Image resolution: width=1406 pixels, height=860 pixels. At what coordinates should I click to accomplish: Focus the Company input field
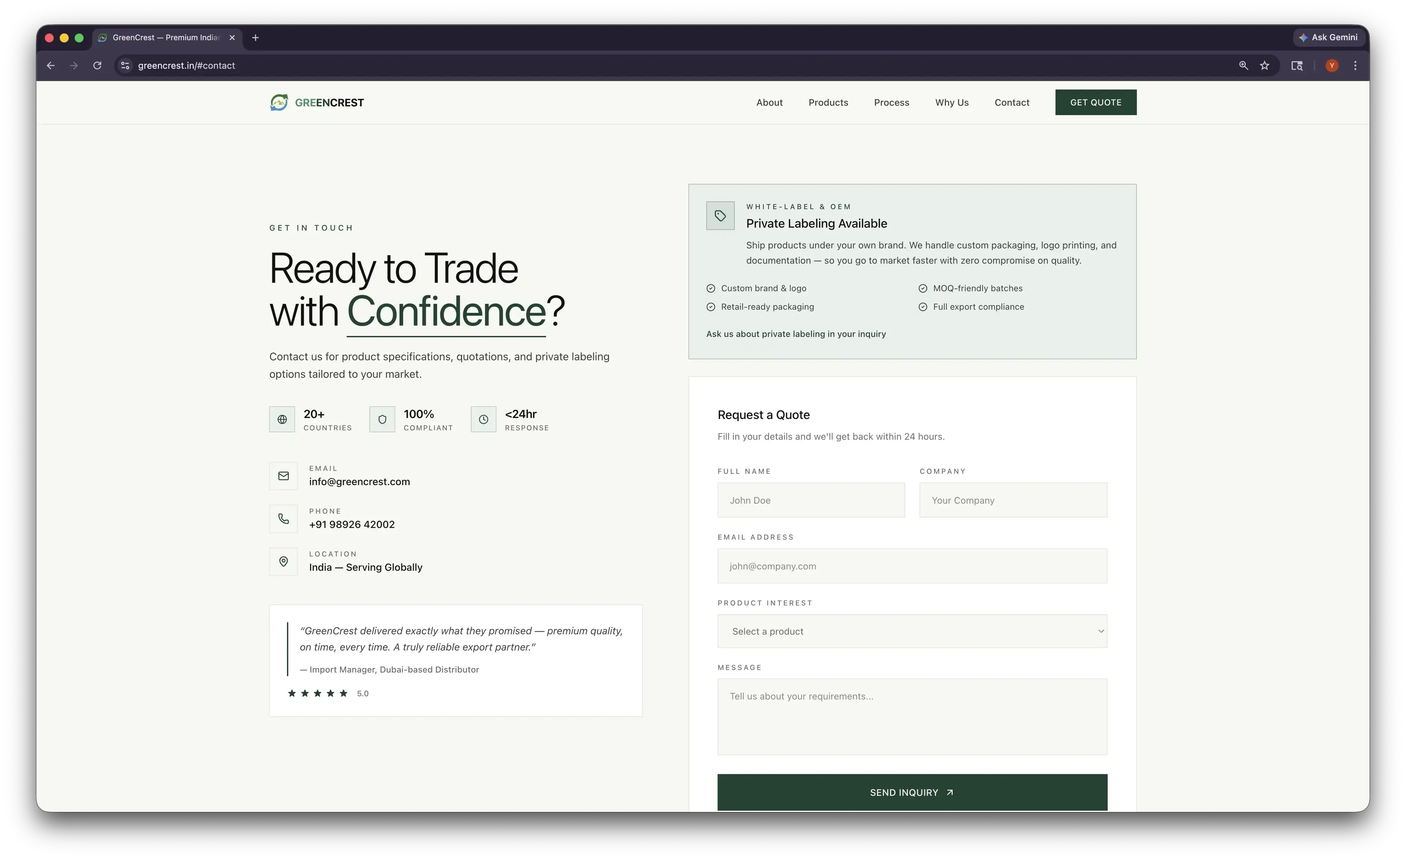point(1013,500)
